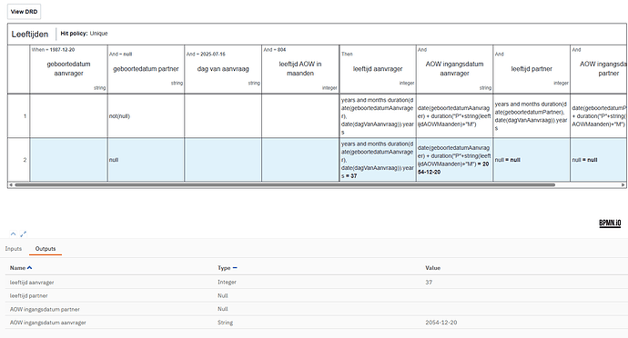Click the output value 2054-12-20
This screenshot has width=628, height=338.
tap(441, 323)
